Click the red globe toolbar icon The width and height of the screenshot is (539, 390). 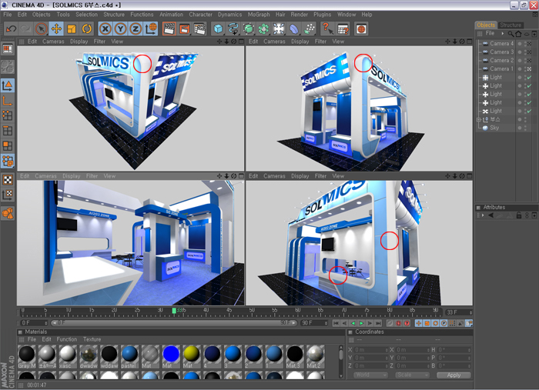pos(361,28)
